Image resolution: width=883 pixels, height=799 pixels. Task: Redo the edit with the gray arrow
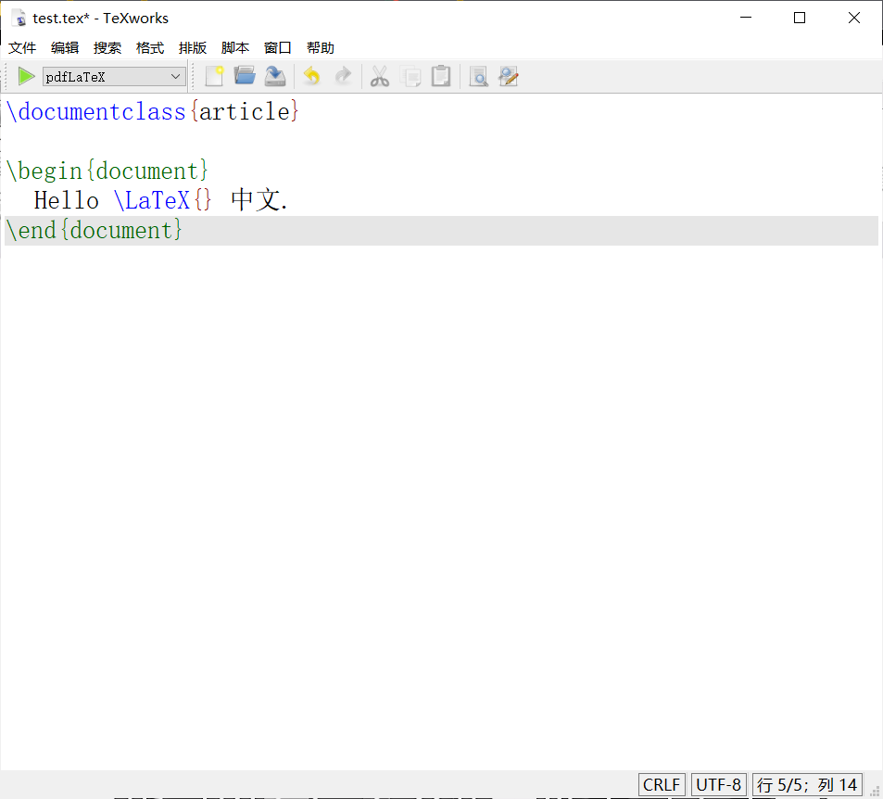(x=343, y=76)
